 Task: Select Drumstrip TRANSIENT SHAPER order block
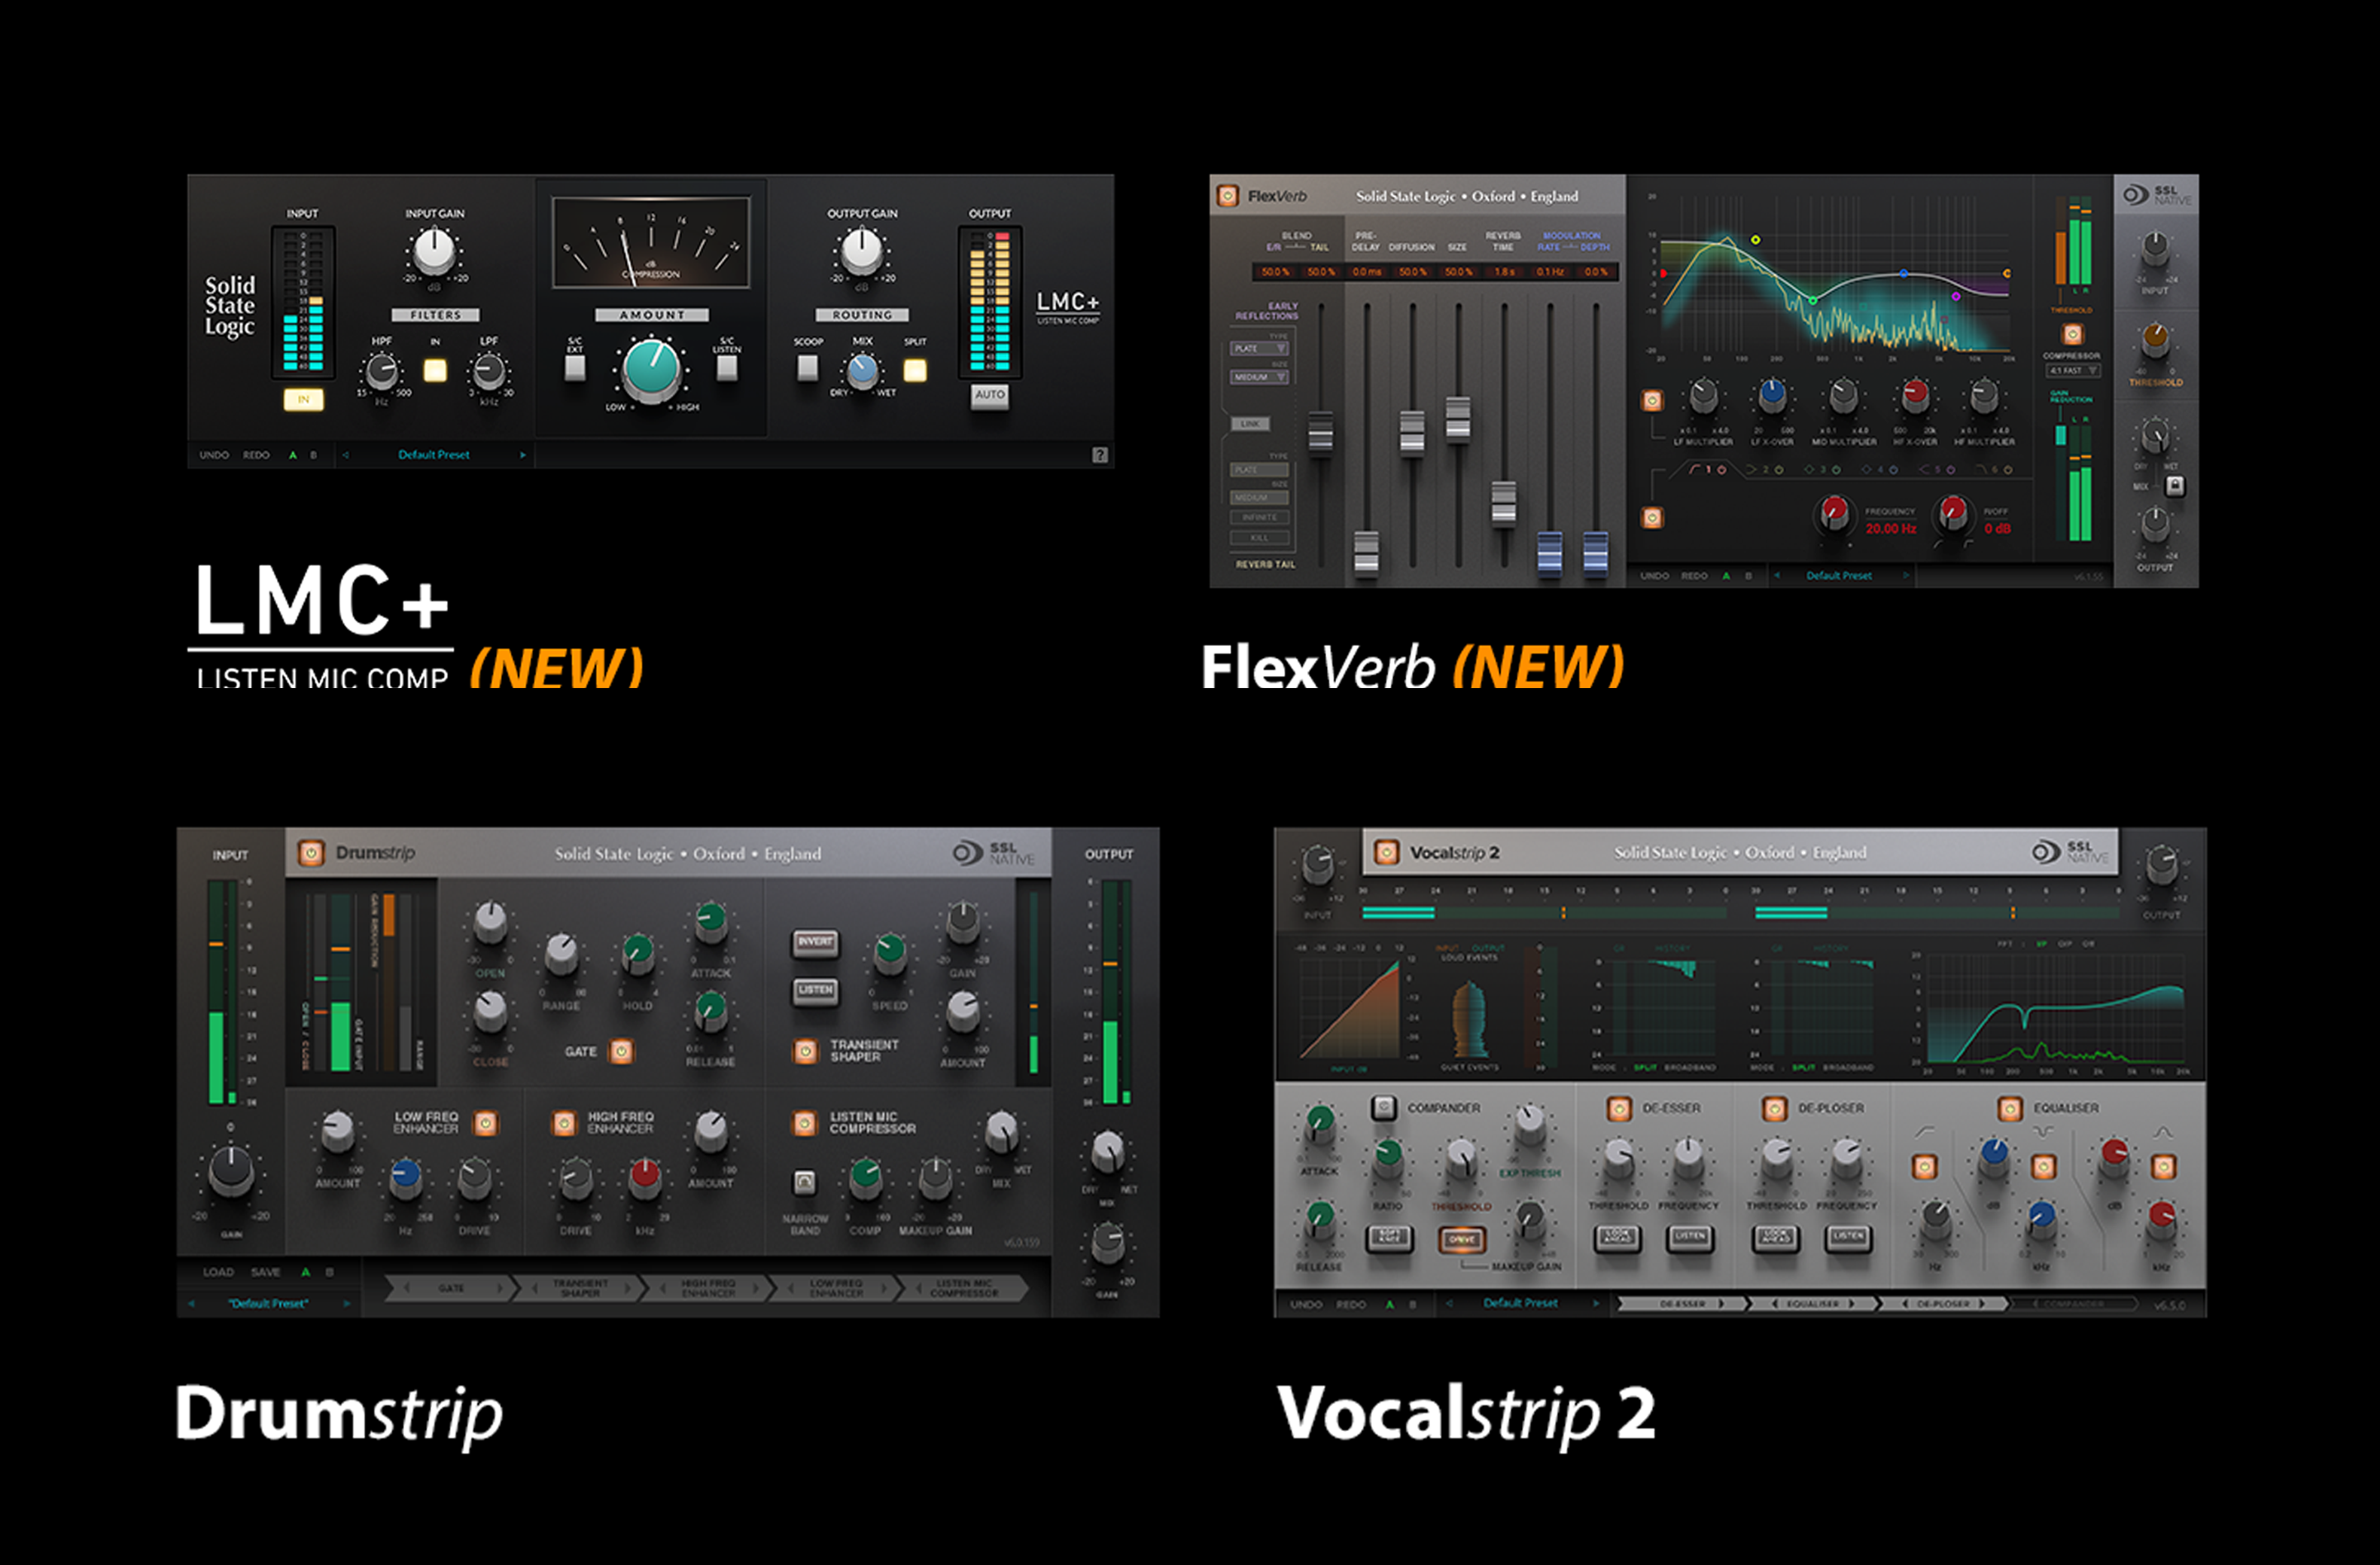pos(580,1288)
